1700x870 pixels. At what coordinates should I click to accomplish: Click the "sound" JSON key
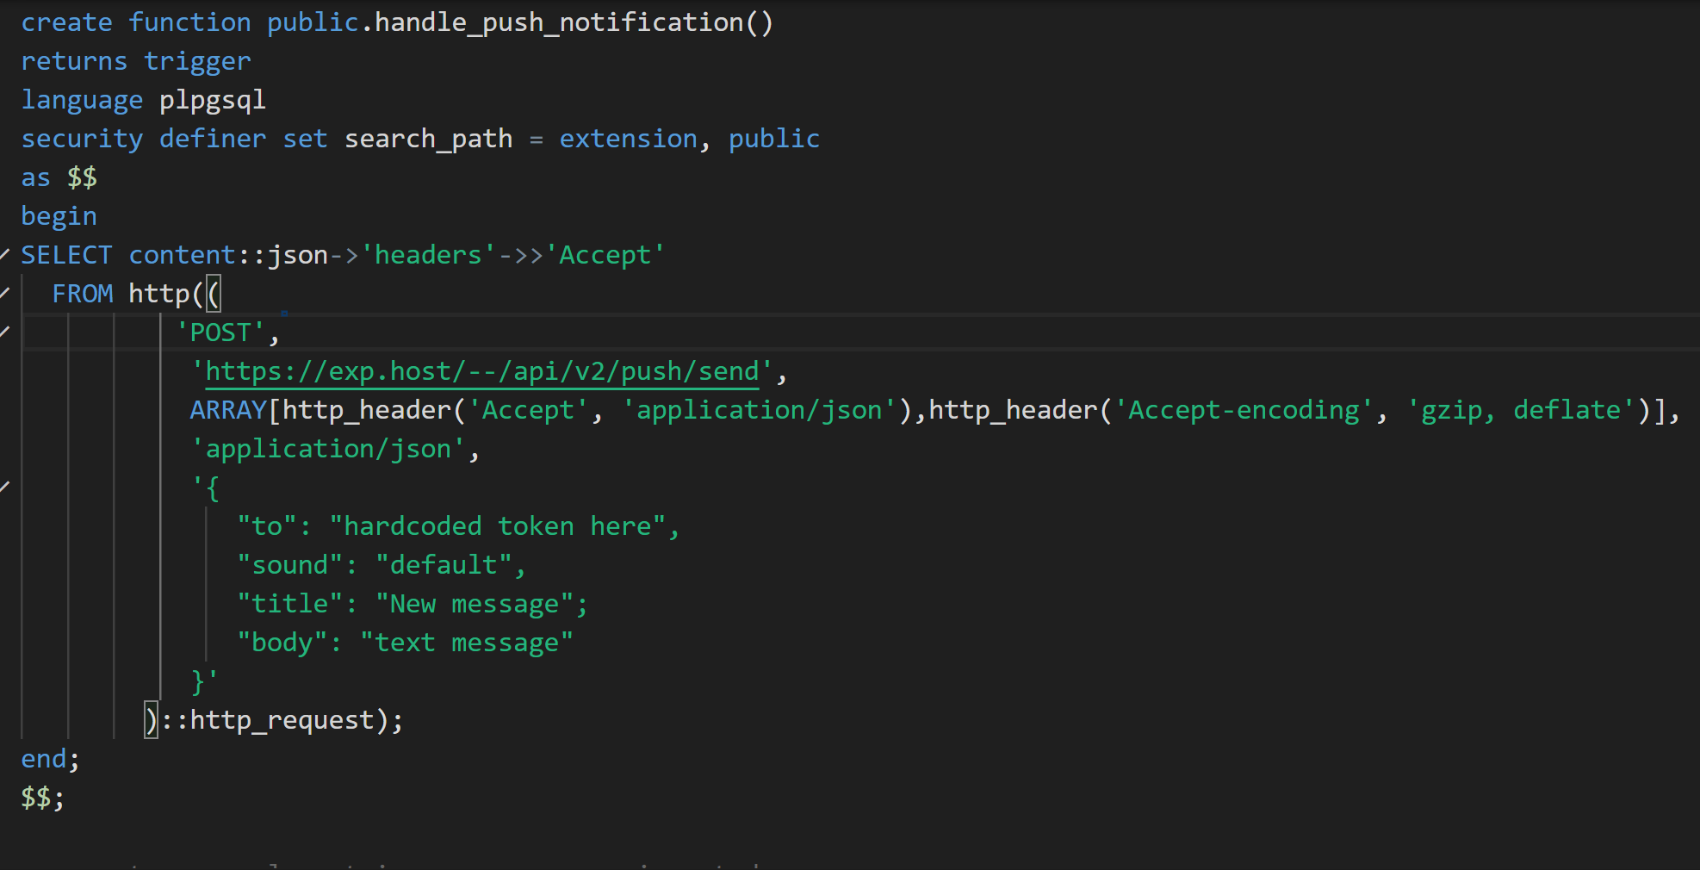290,565
